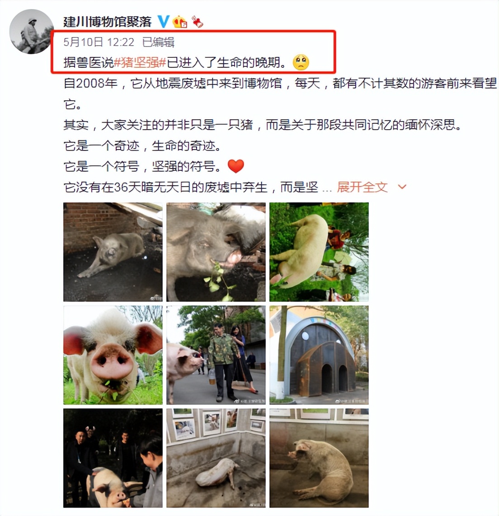This screenshot has width=499, height=516.
Task: Click the sad crying emoji
Action: 301,62
